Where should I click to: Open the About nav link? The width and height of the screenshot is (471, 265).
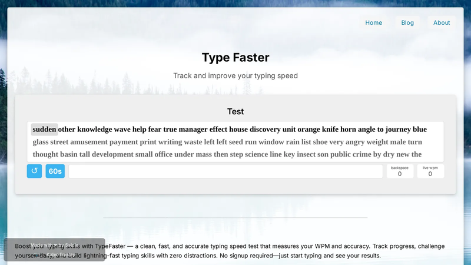tap(442, 22)
